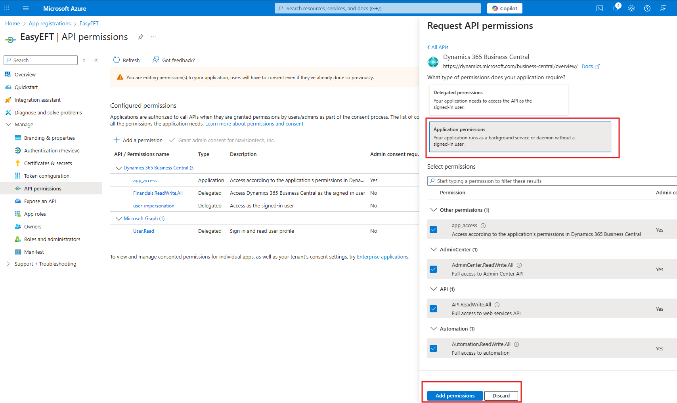The image size is (677, 403).
Task: Collapse the Dynamics 365 Business Central group
Action: [119, 168]
